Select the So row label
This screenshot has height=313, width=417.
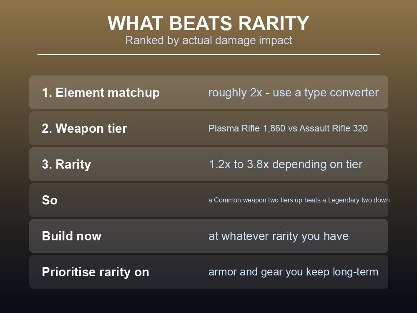[x=50, y=200]
